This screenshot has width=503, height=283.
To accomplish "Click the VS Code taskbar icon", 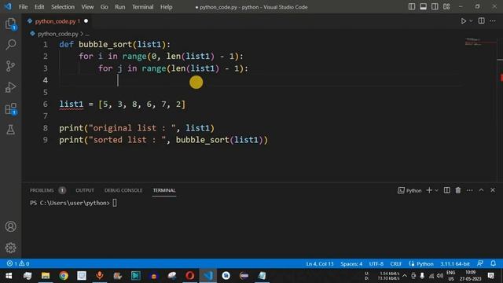I will (x=207, y=276).
